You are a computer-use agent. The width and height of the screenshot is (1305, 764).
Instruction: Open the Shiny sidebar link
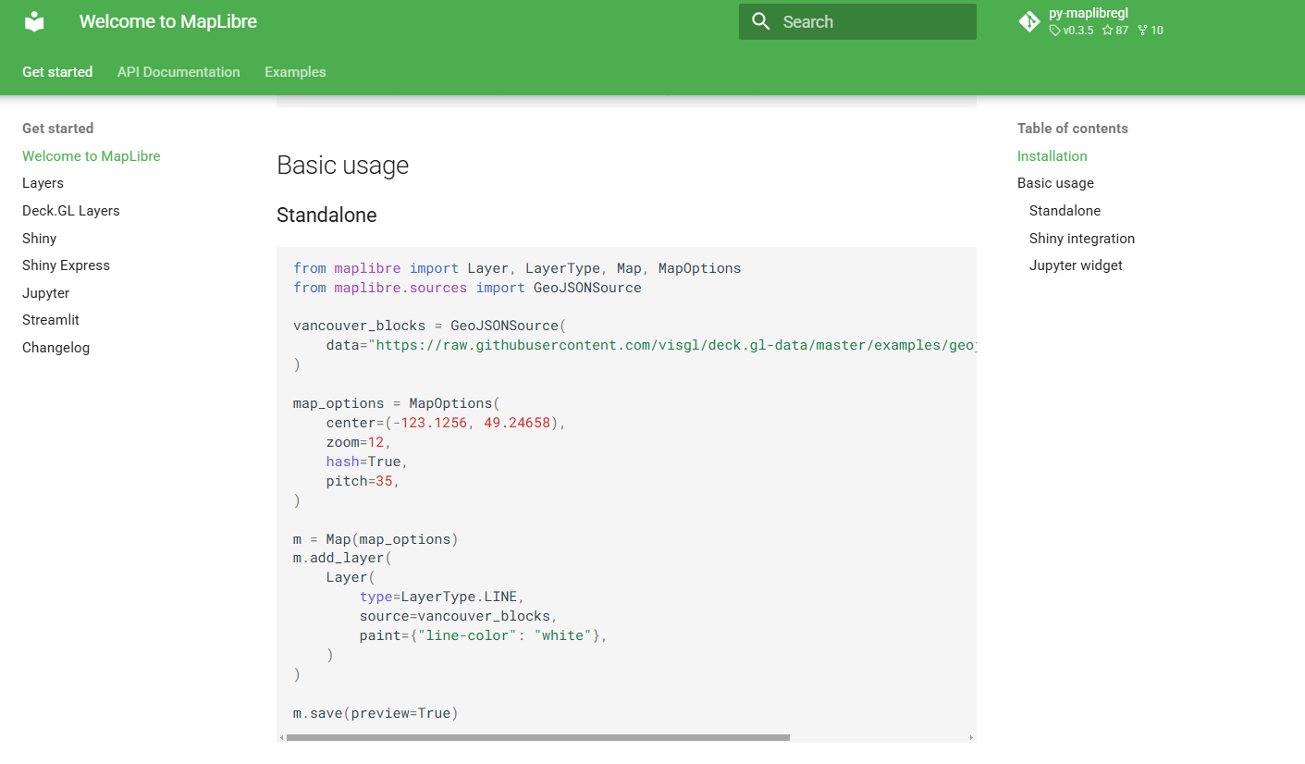39,239
